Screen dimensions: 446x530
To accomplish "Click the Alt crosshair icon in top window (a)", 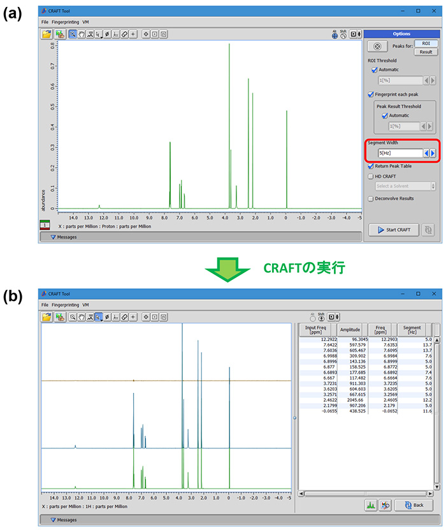I will tap(334, 34).
